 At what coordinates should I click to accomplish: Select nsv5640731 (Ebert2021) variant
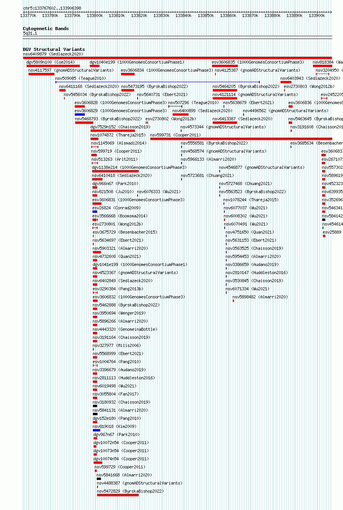click(162, 94)
